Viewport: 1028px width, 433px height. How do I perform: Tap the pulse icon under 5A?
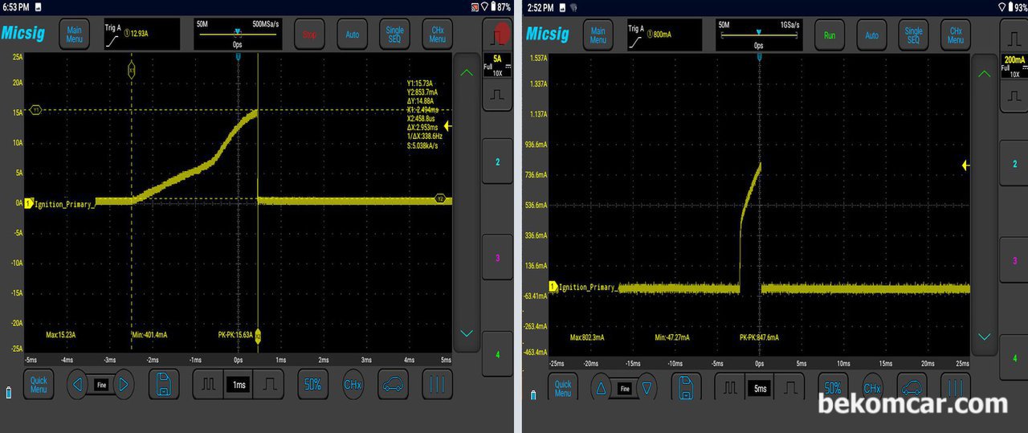(497, 96)
